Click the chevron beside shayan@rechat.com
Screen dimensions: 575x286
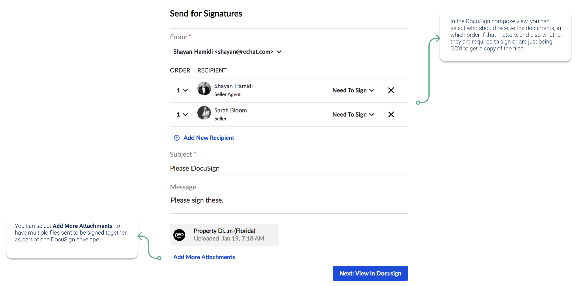[x=279, y=52]
